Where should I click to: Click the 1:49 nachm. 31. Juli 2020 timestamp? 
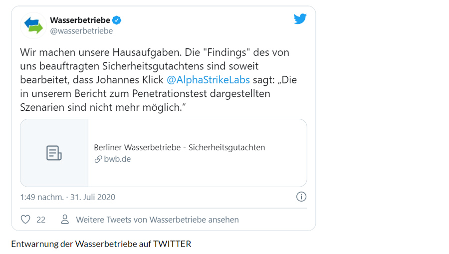click(x=67, y=197)
